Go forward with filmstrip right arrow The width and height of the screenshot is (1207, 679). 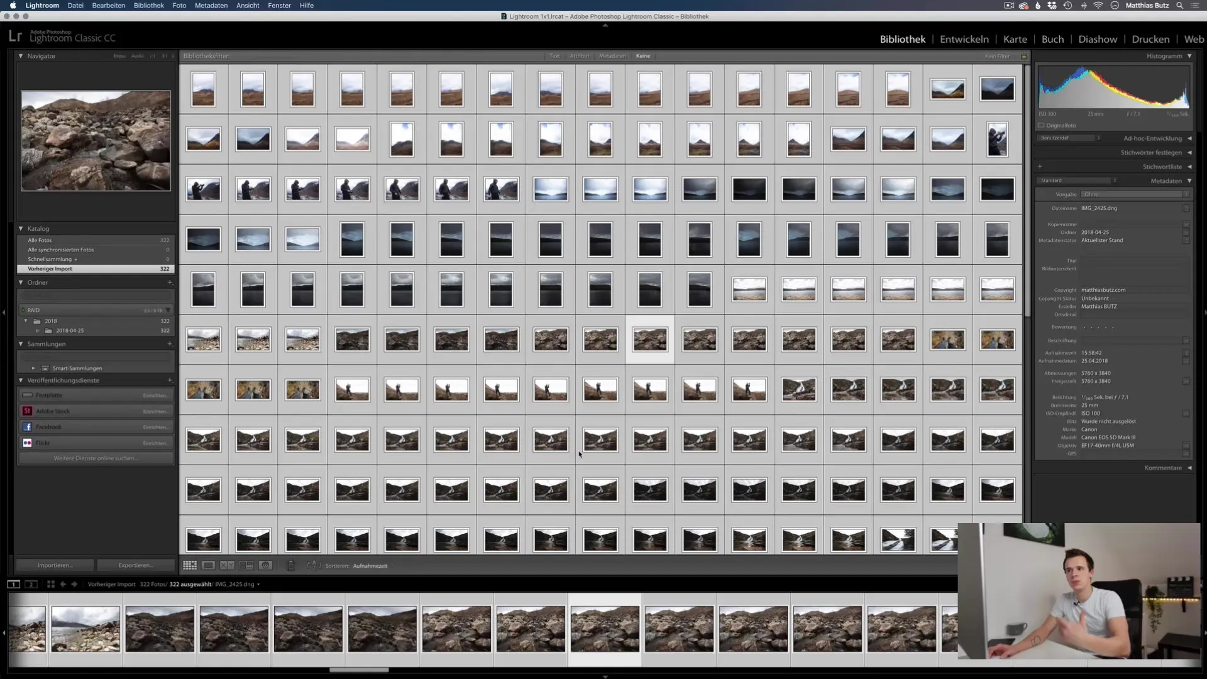click(x=74, y=584)
